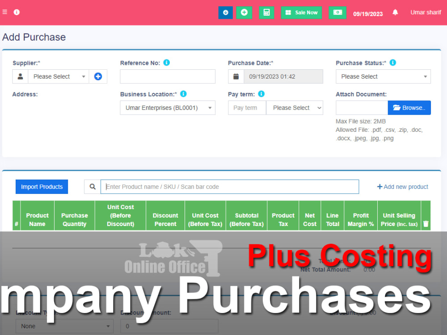Click the info icon beside the hamburger menu
447x335 pixels.
click(17, 12)
